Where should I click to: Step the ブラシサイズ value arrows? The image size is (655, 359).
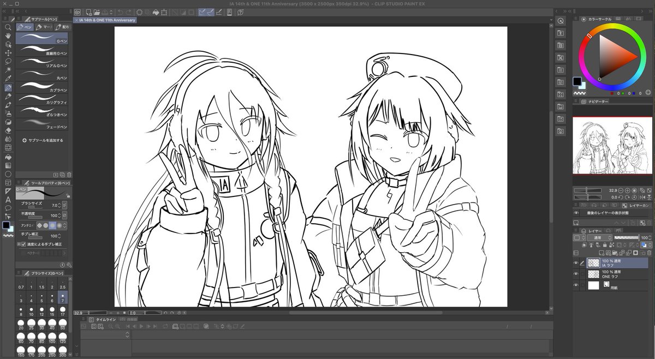tap(61, 204)
